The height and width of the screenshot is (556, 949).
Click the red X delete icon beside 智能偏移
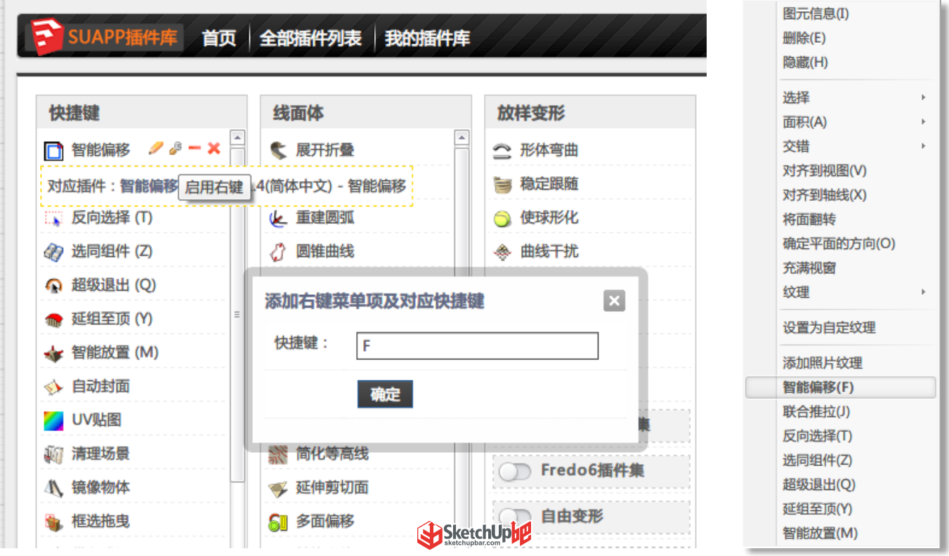[214, 148]
